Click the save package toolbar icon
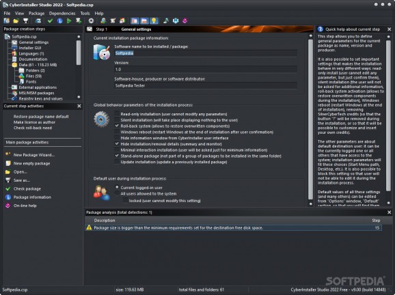This screenshot has height=295, width=395. click(25, 21)
